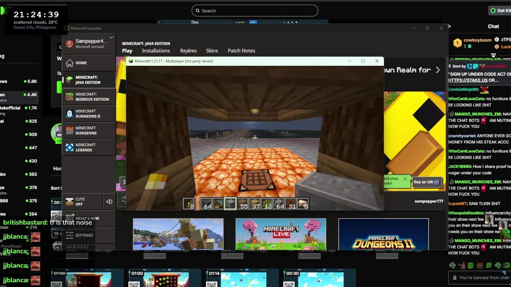Click the ZombieNinja88 username in chat

pyautogui.click(x=463, y=90)
